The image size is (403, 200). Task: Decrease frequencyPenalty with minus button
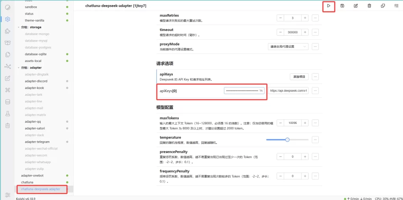(x=280, y=176)
